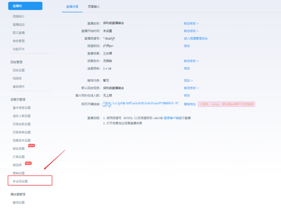The width and height of the screenshot is (281, 210).
Task: Open 报名观看 with NEW badge
Action: (19, 149)
